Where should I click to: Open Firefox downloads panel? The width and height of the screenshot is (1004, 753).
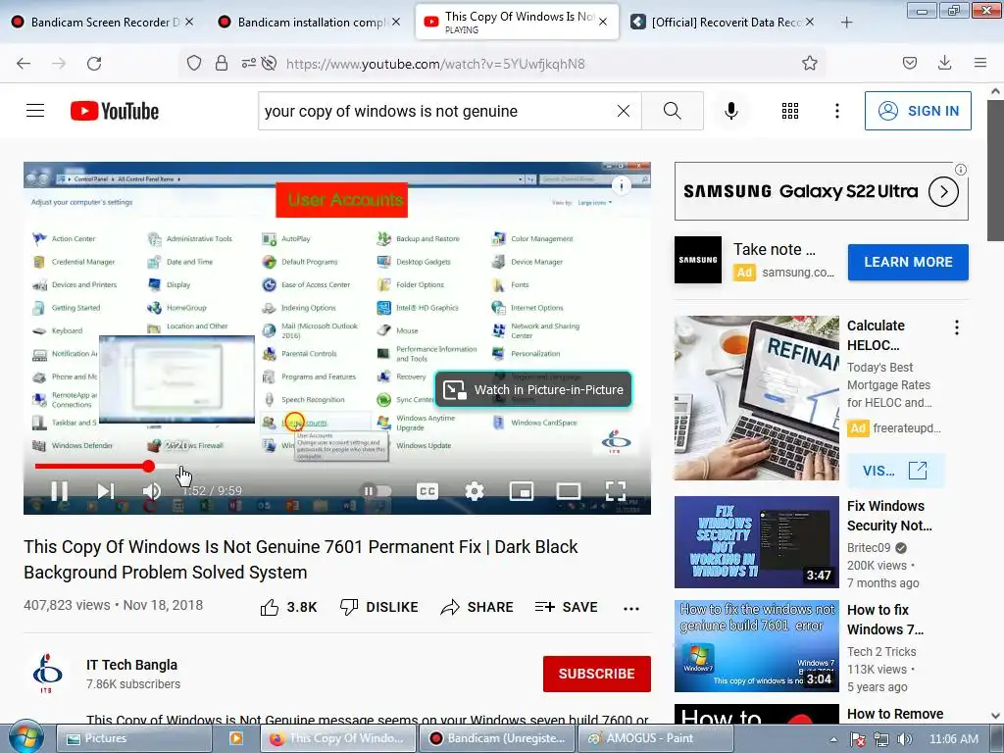click(x=944, y=63)
